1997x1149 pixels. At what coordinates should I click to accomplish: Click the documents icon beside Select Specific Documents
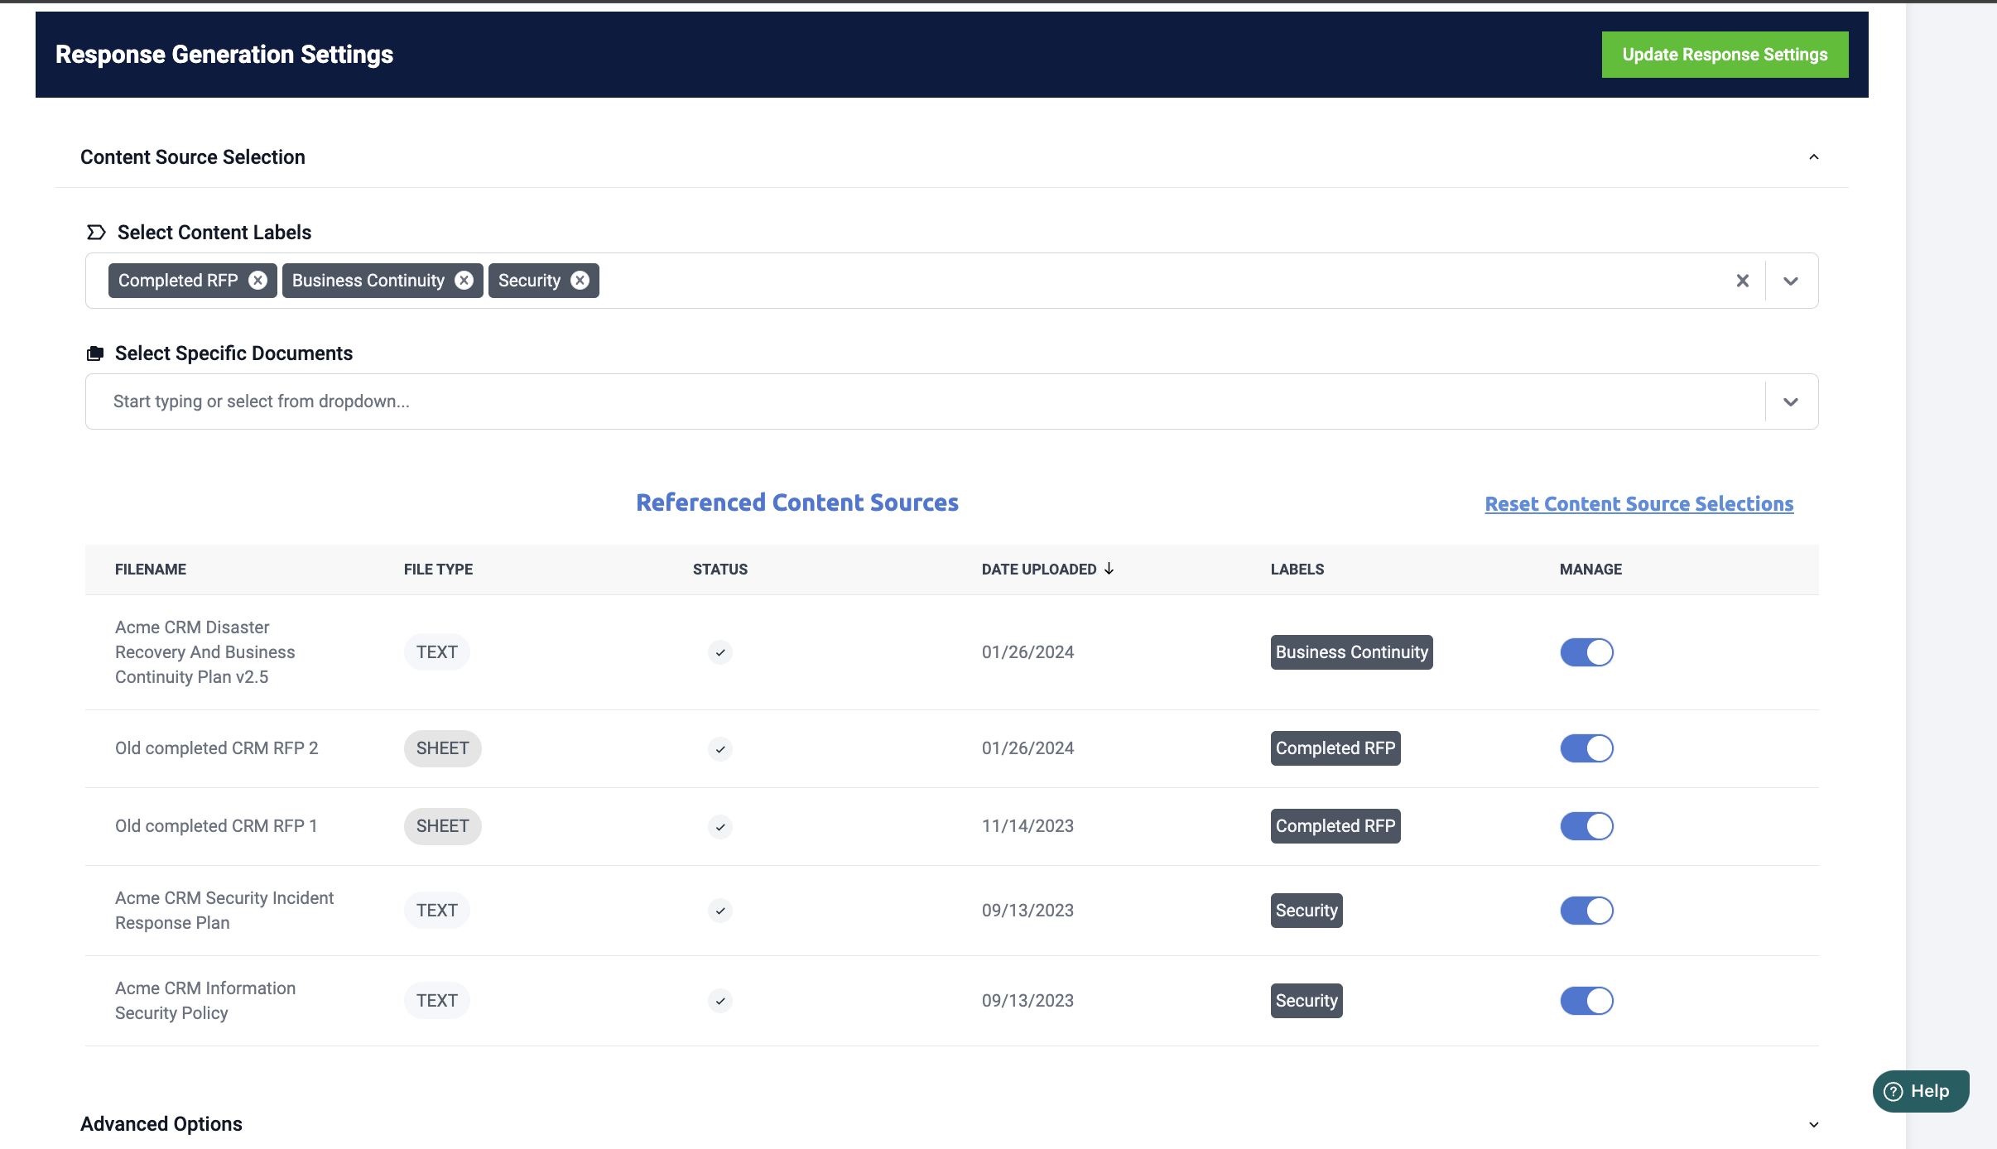pyautogui.click(x=95, y=353)
